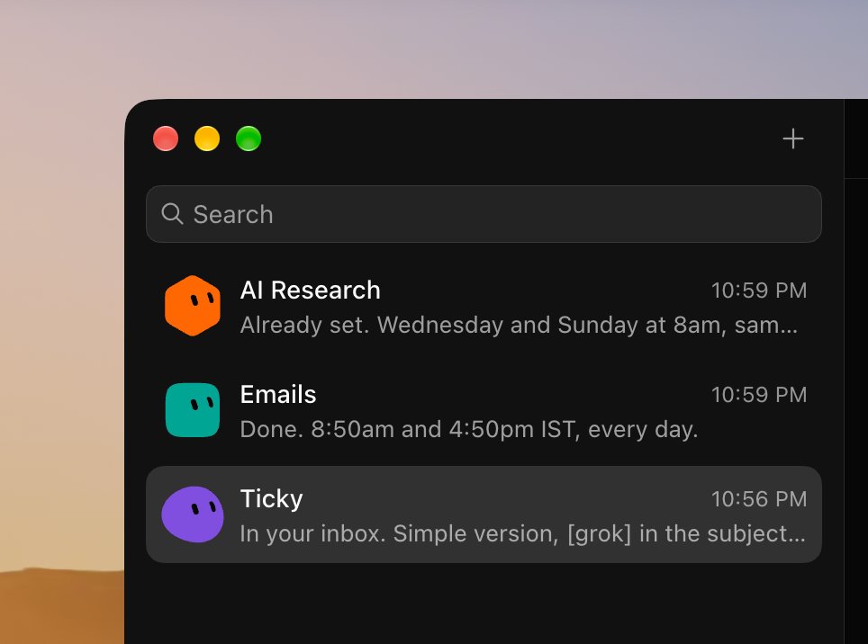This screenshot has width=868, height=644.
Task: Click the orange hexagon AI Research avatar
Action: (x=193, y=306)
